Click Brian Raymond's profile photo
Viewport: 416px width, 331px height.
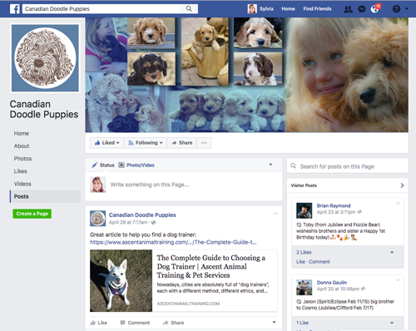(305, 210)
